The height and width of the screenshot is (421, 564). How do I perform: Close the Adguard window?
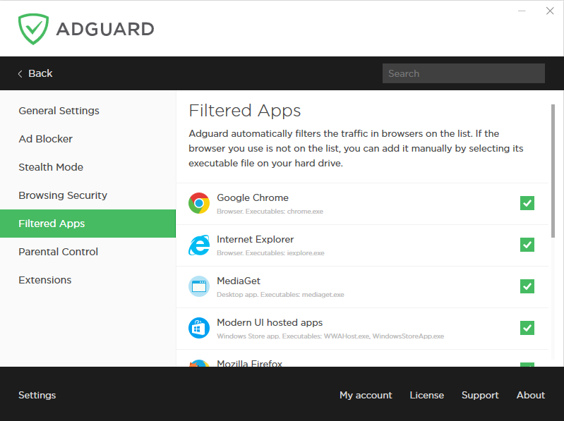(x=550, y=11)
